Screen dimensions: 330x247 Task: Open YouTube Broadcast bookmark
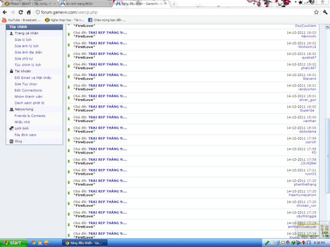pos(21,20)
